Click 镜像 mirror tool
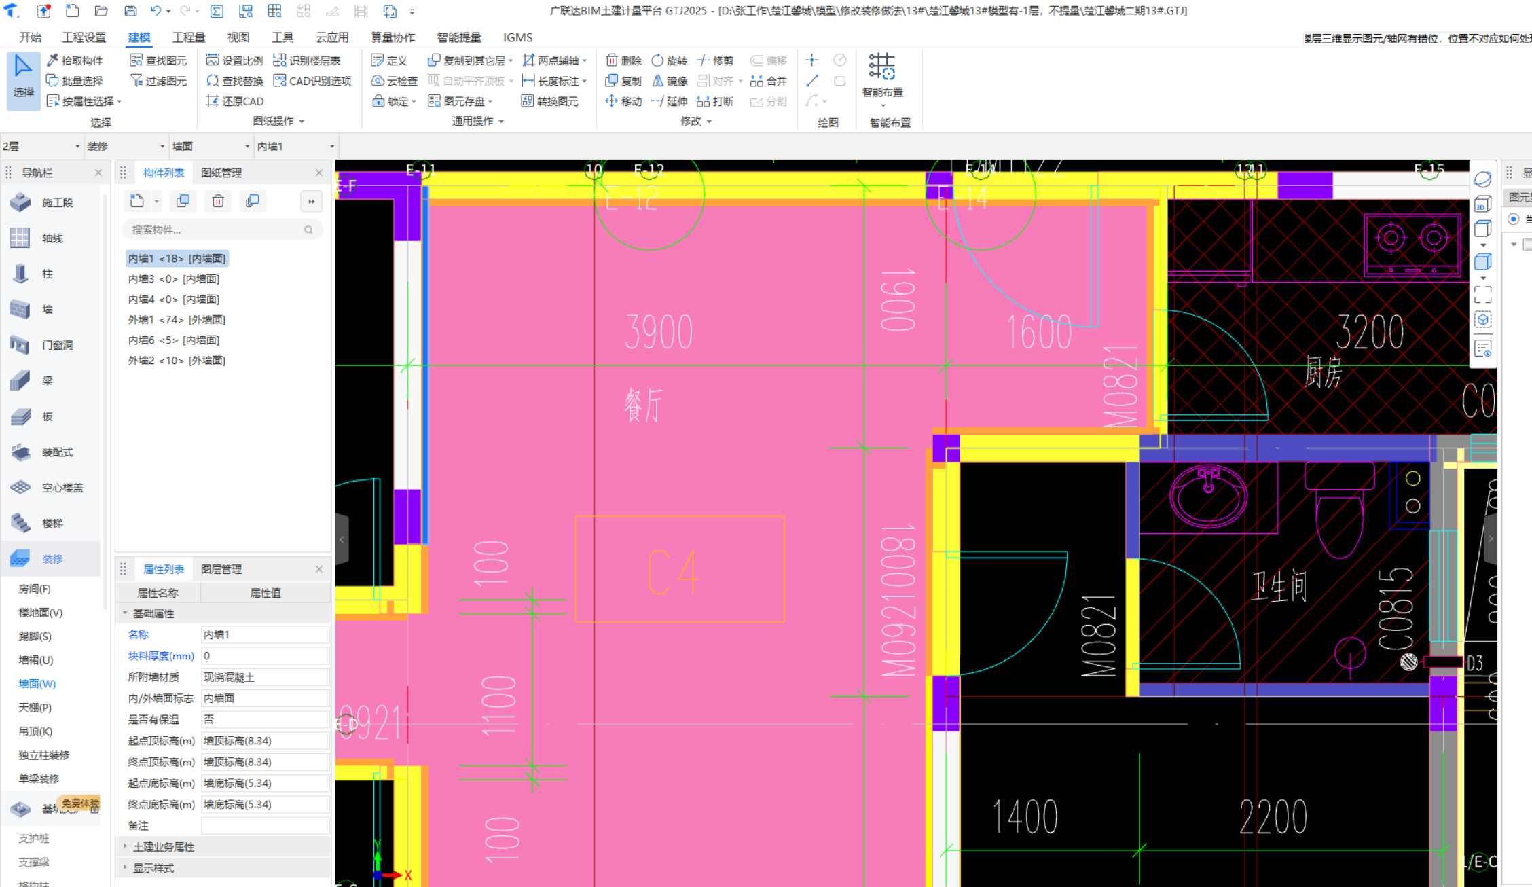The height and width of the screenshot is (887, 1532). [x=670, y=81]
